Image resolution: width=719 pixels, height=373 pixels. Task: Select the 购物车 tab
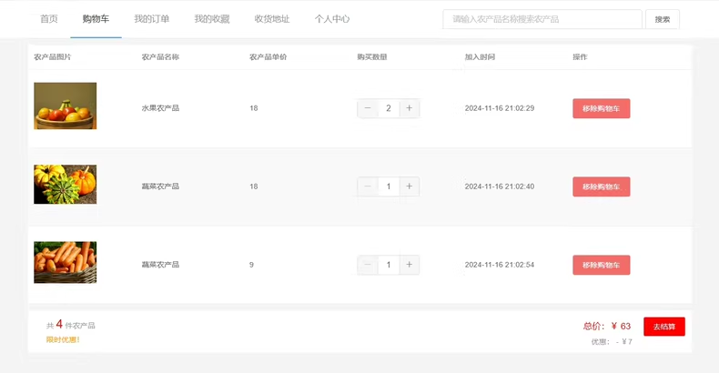click(x=96, y=19)
